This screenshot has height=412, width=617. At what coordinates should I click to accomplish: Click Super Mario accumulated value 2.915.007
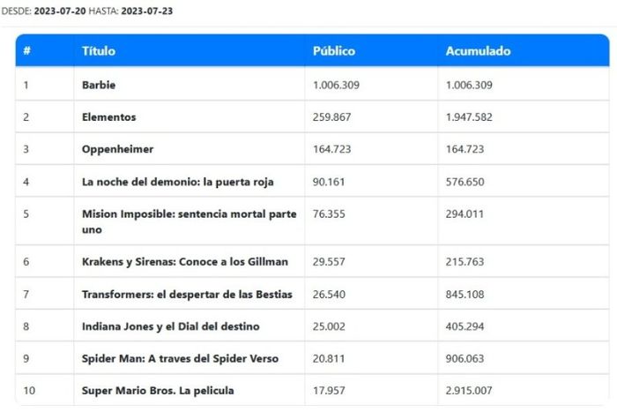(x=469, y=390)
